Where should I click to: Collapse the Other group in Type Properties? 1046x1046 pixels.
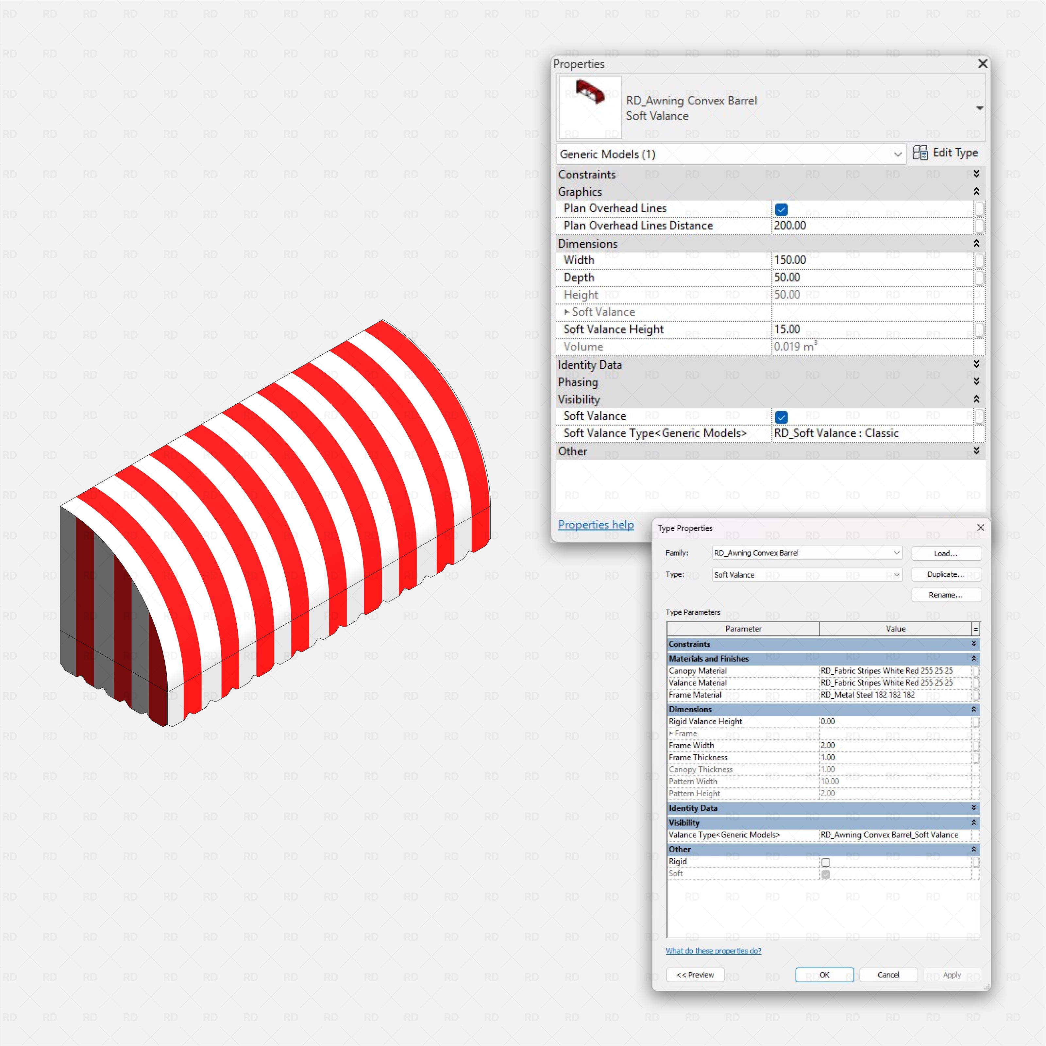(973, 849)
